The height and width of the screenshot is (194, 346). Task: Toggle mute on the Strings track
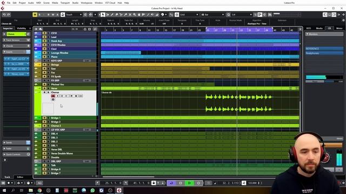(44, 65)
